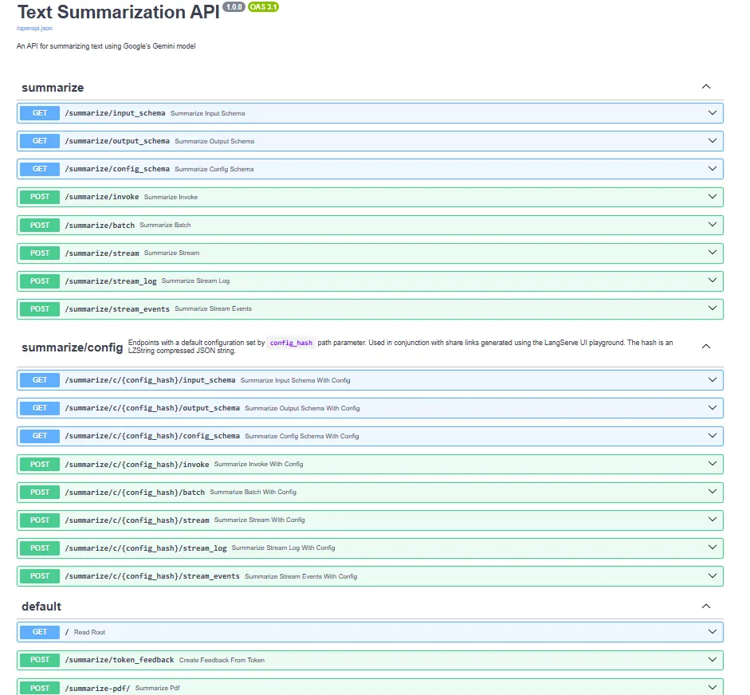Expand the /summarize/config_schema row chevron

coord(713,168)
